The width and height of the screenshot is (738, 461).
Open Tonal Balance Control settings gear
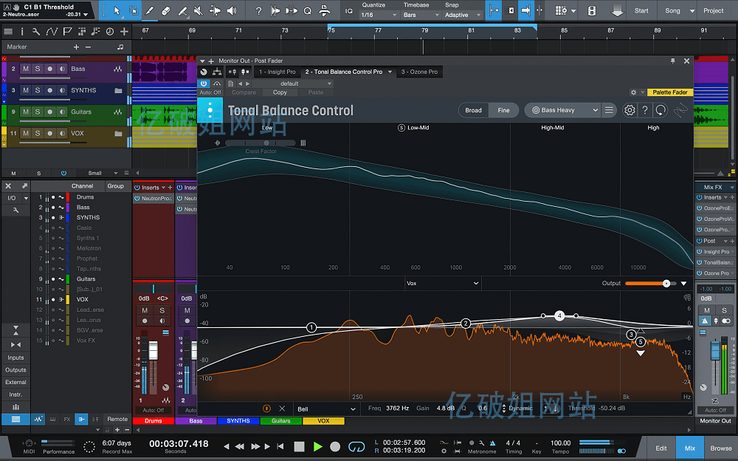630,110
